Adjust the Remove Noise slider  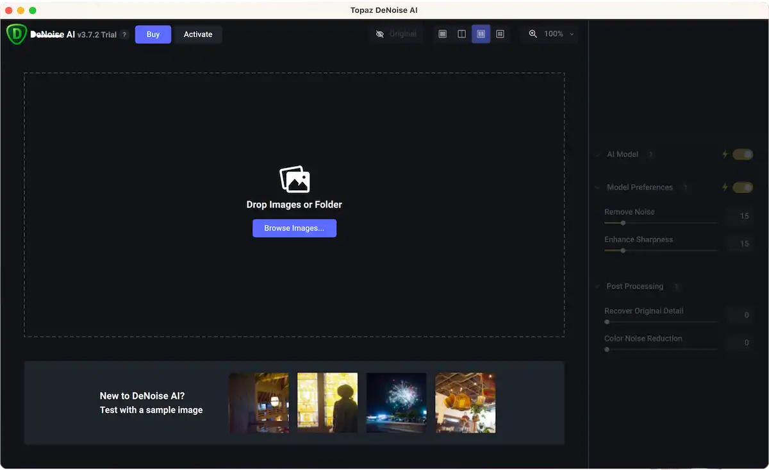(x=661, y=223)
